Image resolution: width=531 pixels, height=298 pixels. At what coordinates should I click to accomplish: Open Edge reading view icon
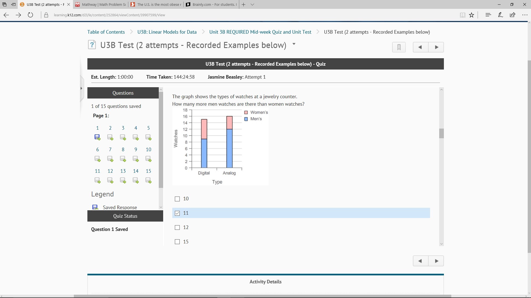tap(462, 15)
